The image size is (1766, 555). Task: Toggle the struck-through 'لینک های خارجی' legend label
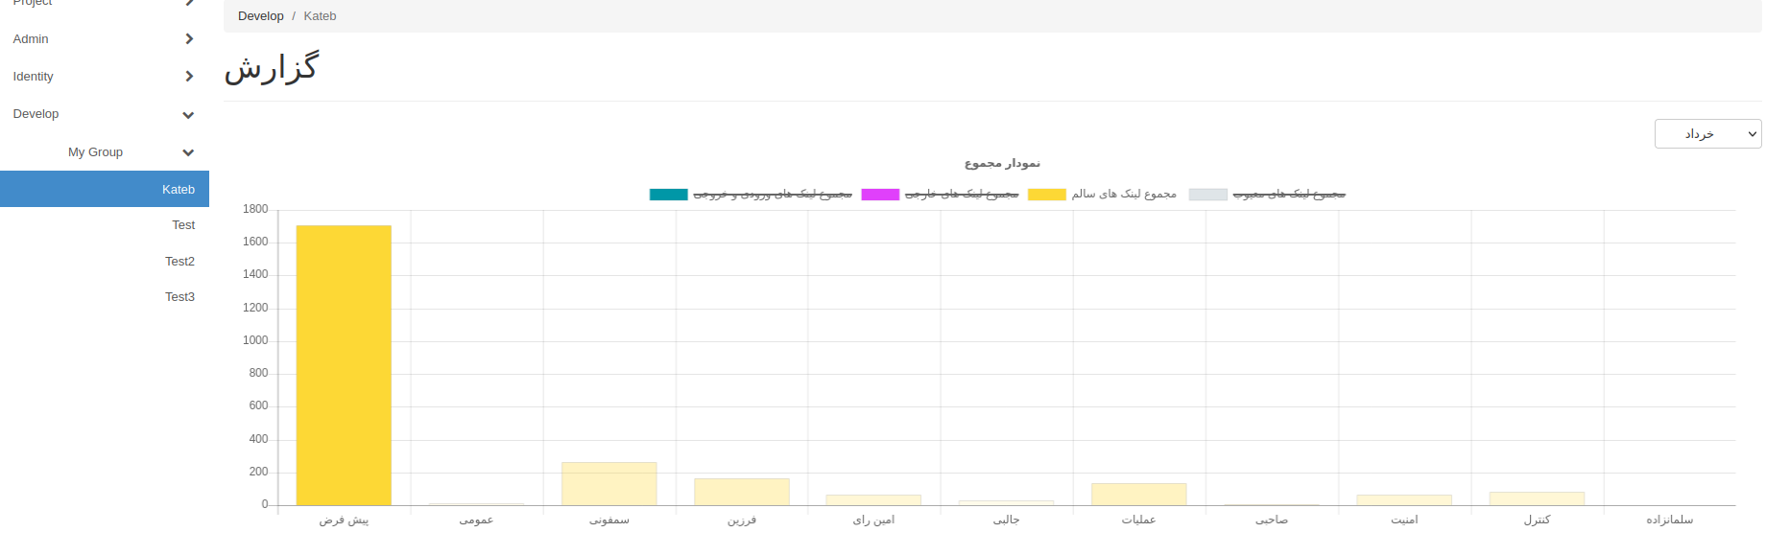[x=962, y=195]
